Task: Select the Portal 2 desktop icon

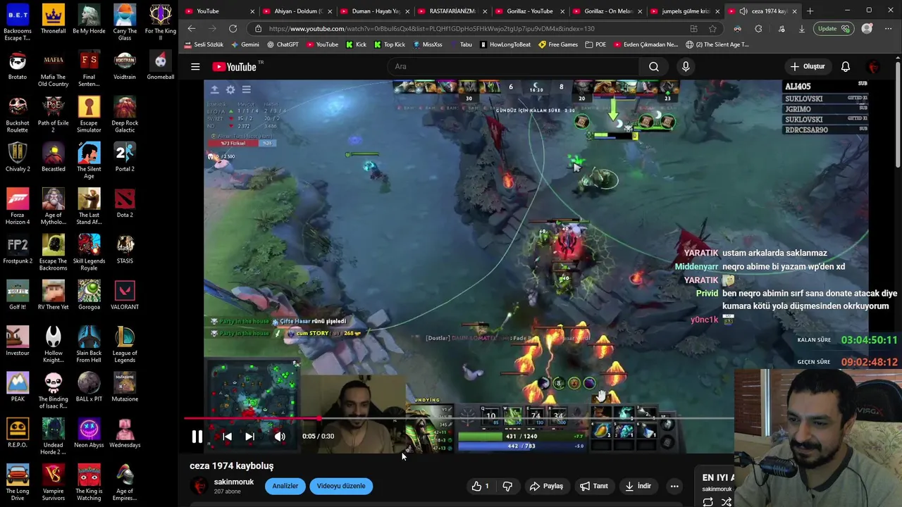Action: pos(125,156)
